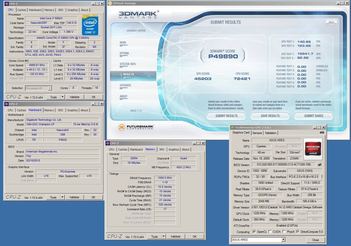Click OK in CPU-Z Memory window
Viewport: 351px width, 246px height.
coord(194,236)
